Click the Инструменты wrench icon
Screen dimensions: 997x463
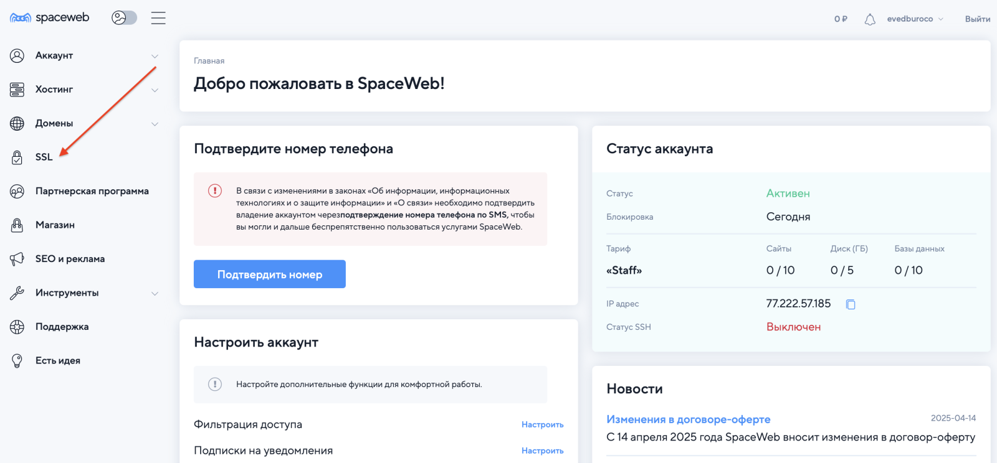click(x=17, y=293)
